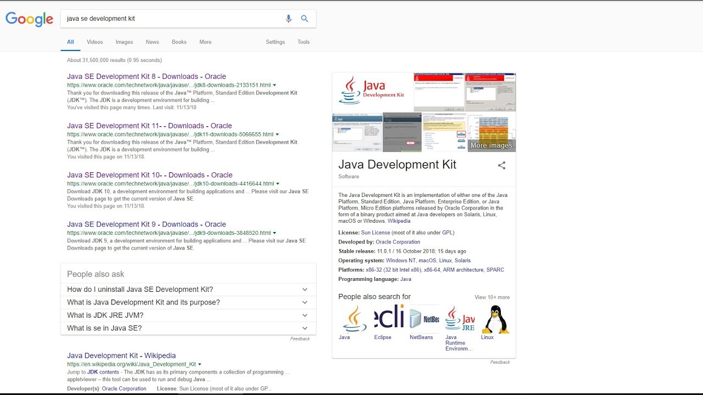This screenshot has width=703, height=395.
Task: Click macOS operating system link
Action: (x=427, y=261)
